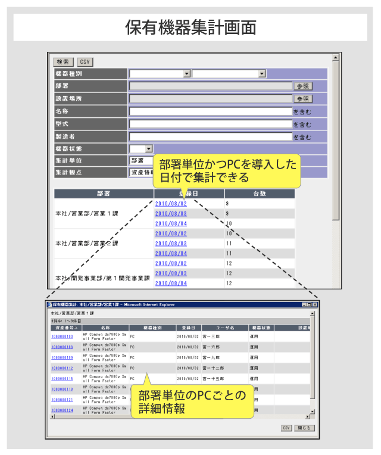The image size is (381, 455).
Task: Maximize the Internet Explorer popup window
Action: tap(310, 305)
